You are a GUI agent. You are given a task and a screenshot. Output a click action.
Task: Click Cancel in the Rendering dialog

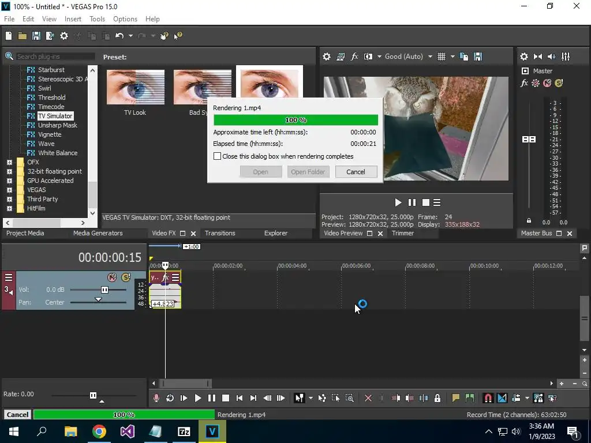tap(356, 172)
